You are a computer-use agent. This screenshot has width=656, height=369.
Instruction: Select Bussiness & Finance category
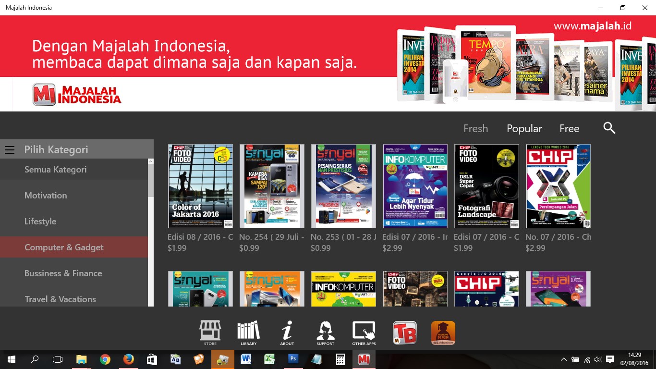pyautogui.click(x=74, y=273)
